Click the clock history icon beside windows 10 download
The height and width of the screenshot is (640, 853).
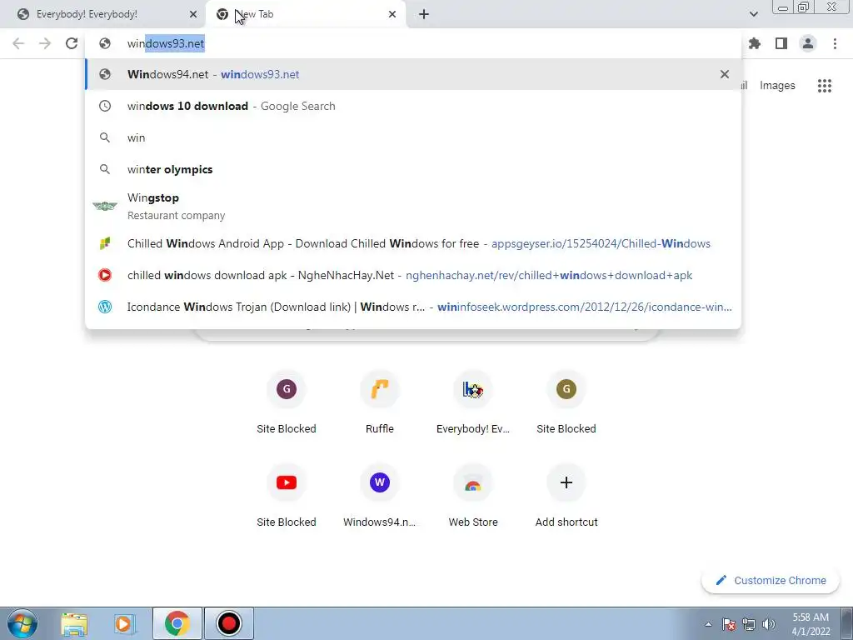pos(104,106)
